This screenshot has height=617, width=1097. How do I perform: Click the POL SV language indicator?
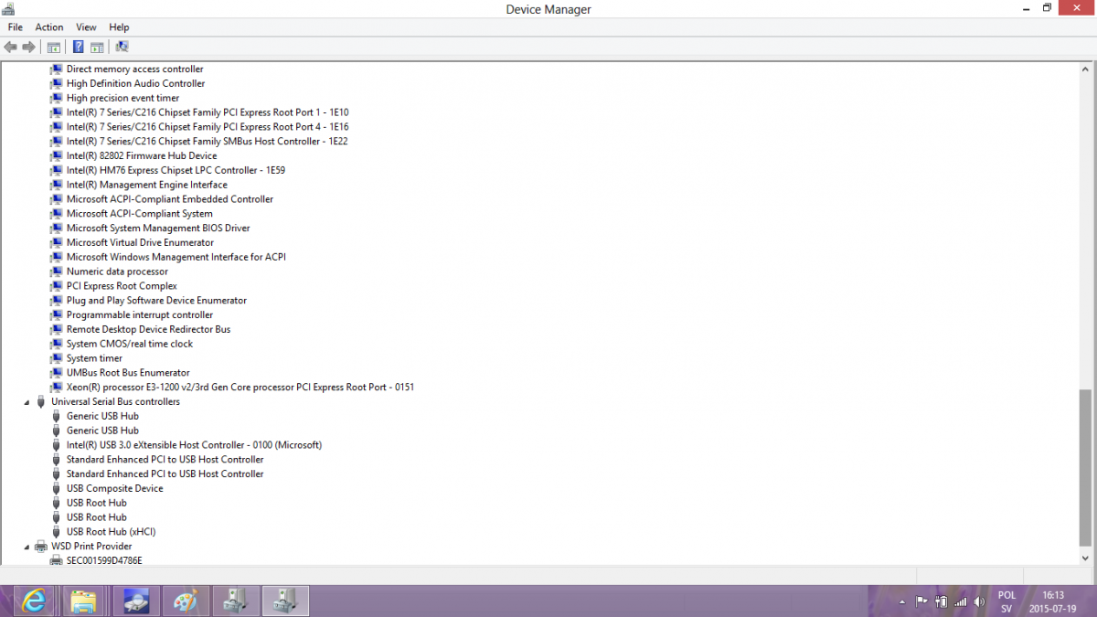(x=1006, y=601)
